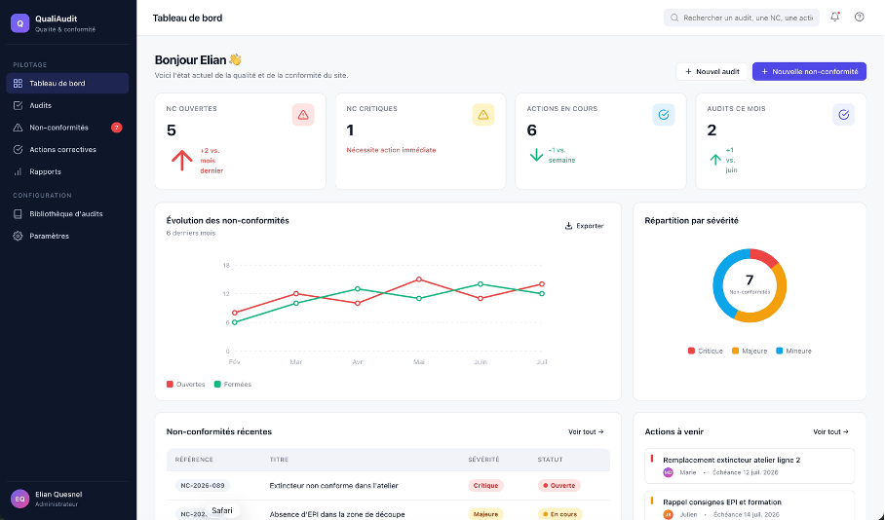This screenshot has height=520, width=885.
Task: Click the Nouvelle non-conformité button
Action: click(x=809, y=72)
